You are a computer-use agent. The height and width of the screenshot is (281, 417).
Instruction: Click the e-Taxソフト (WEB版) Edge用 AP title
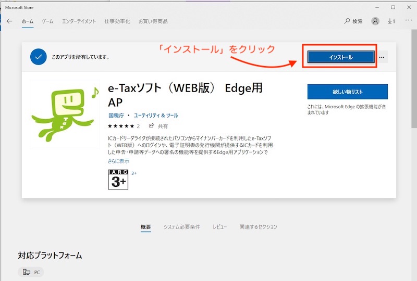tap(185, 95)
